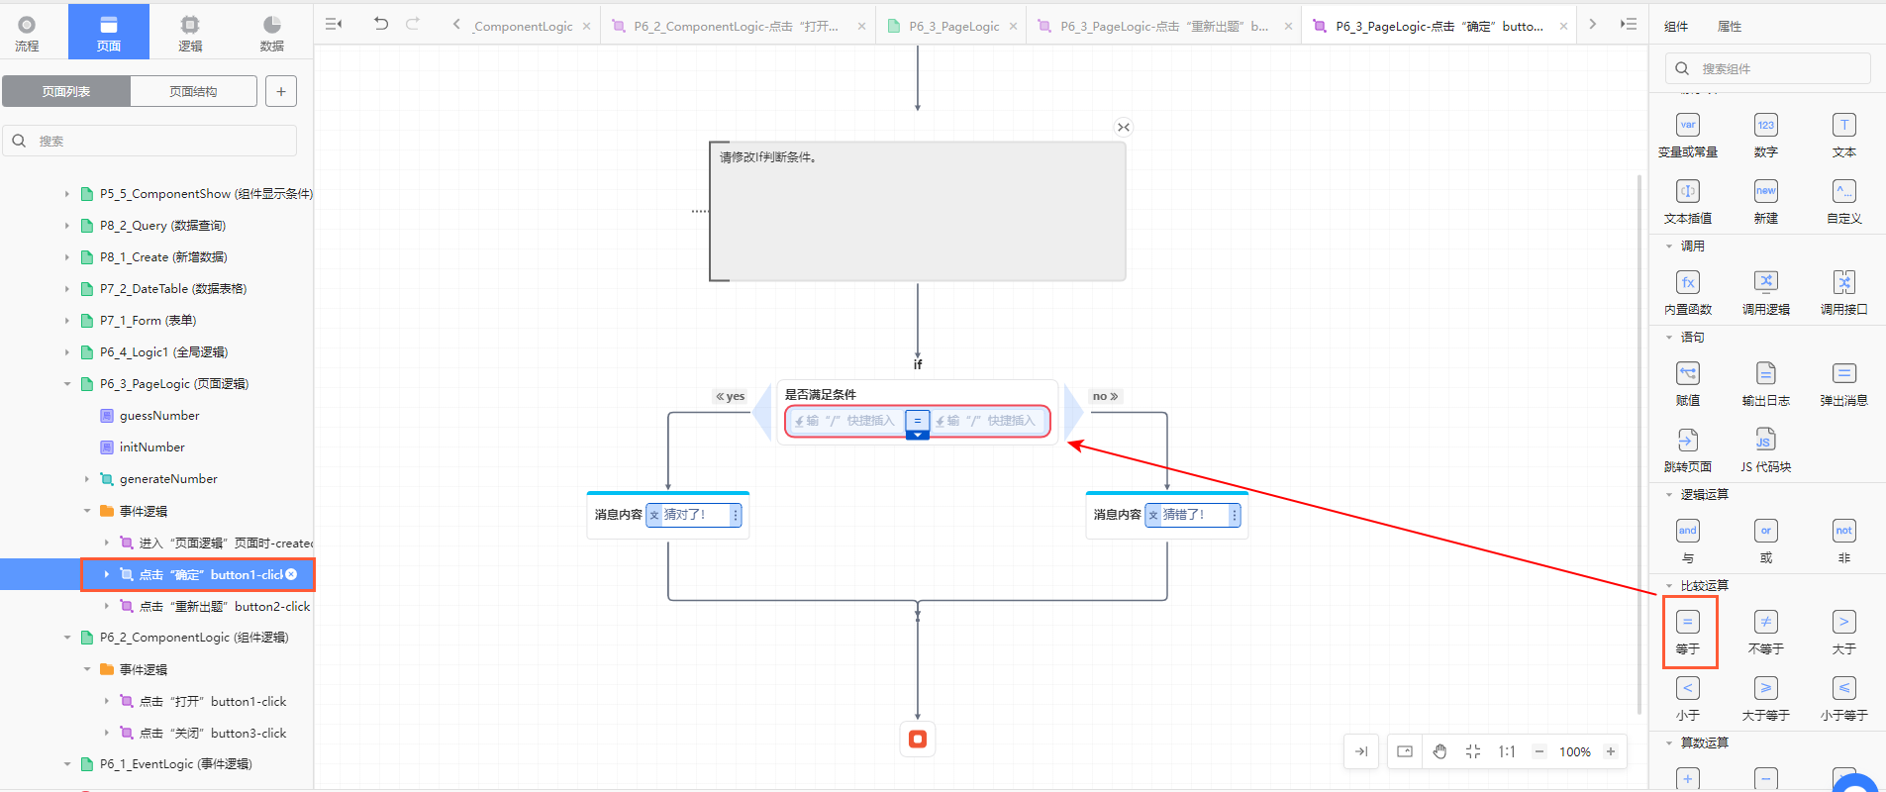Select the 小于 comparison operator

click(1688, 699)
